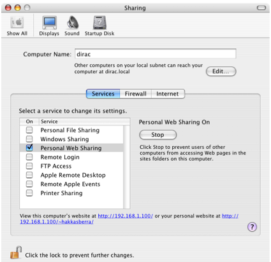Click the Edit... button

pos(221,71)
